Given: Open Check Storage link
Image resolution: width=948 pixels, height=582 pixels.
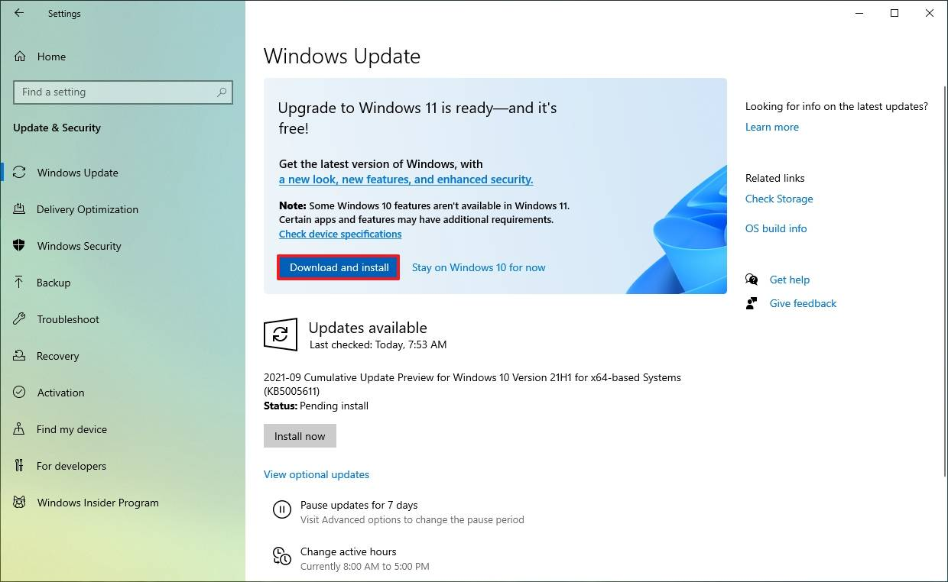Looking at the screenshot, I should point(779,199).
